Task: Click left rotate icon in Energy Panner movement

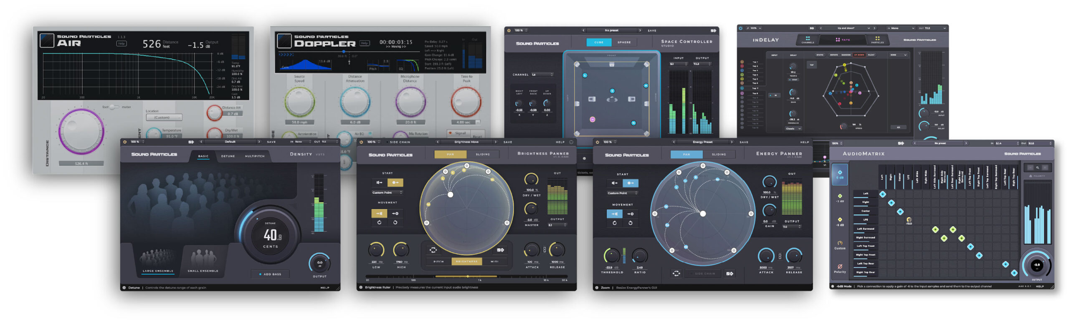Action: click(x=614, y=223)
